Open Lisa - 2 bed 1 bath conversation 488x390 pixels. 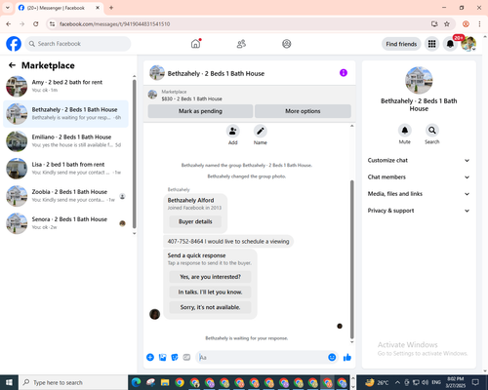tap(65, 169)
